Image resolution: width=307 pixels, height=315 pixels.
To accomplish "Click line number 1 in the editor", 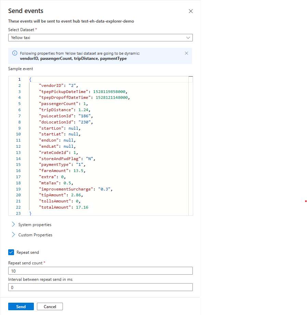I will coord(19,79).
